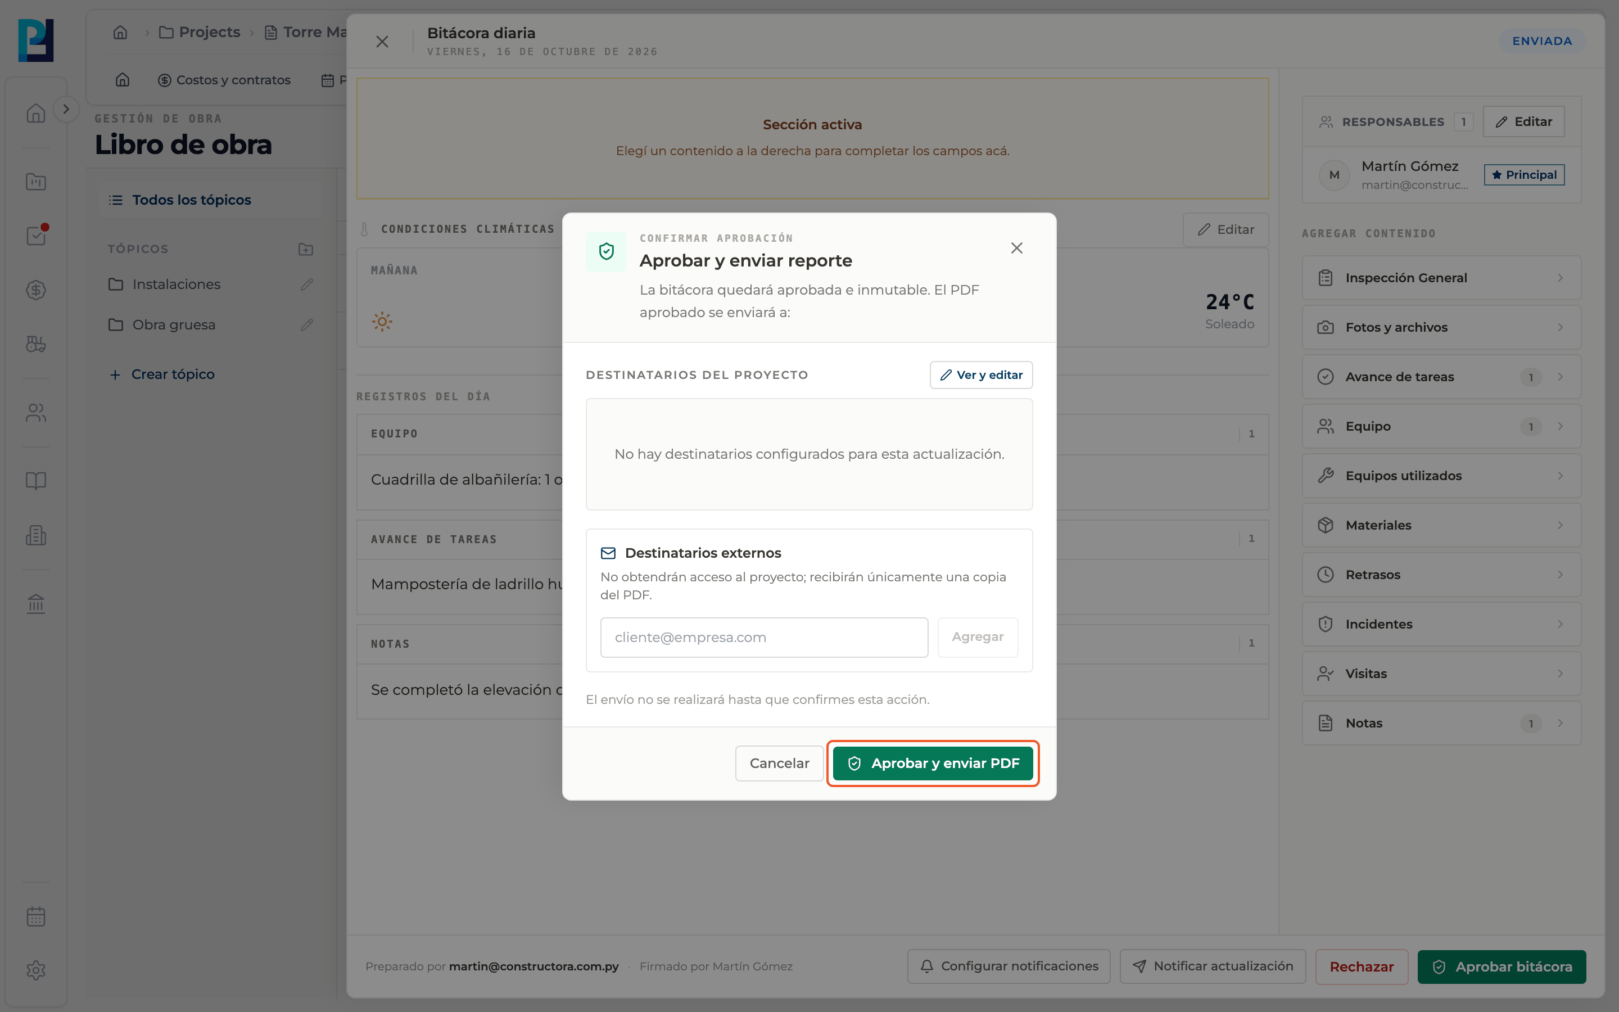The width and height of the screenshot is (1619, 1012).
Task: Click Rechazar button
Action: pyautogui.click(x=1362, y=967)
